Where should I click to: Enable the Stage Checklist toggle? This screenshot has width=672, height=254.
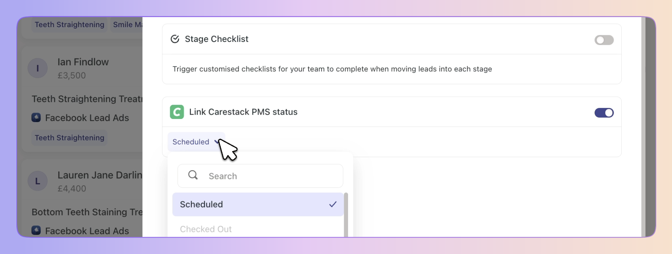[x=604, y=40]
